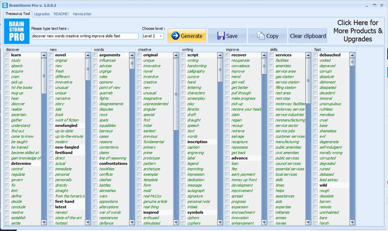The height and width of the screenshot is (231, 388).
Task: Select the word 'point of view'
Action: pyautogui.click(x=110, y=87)
